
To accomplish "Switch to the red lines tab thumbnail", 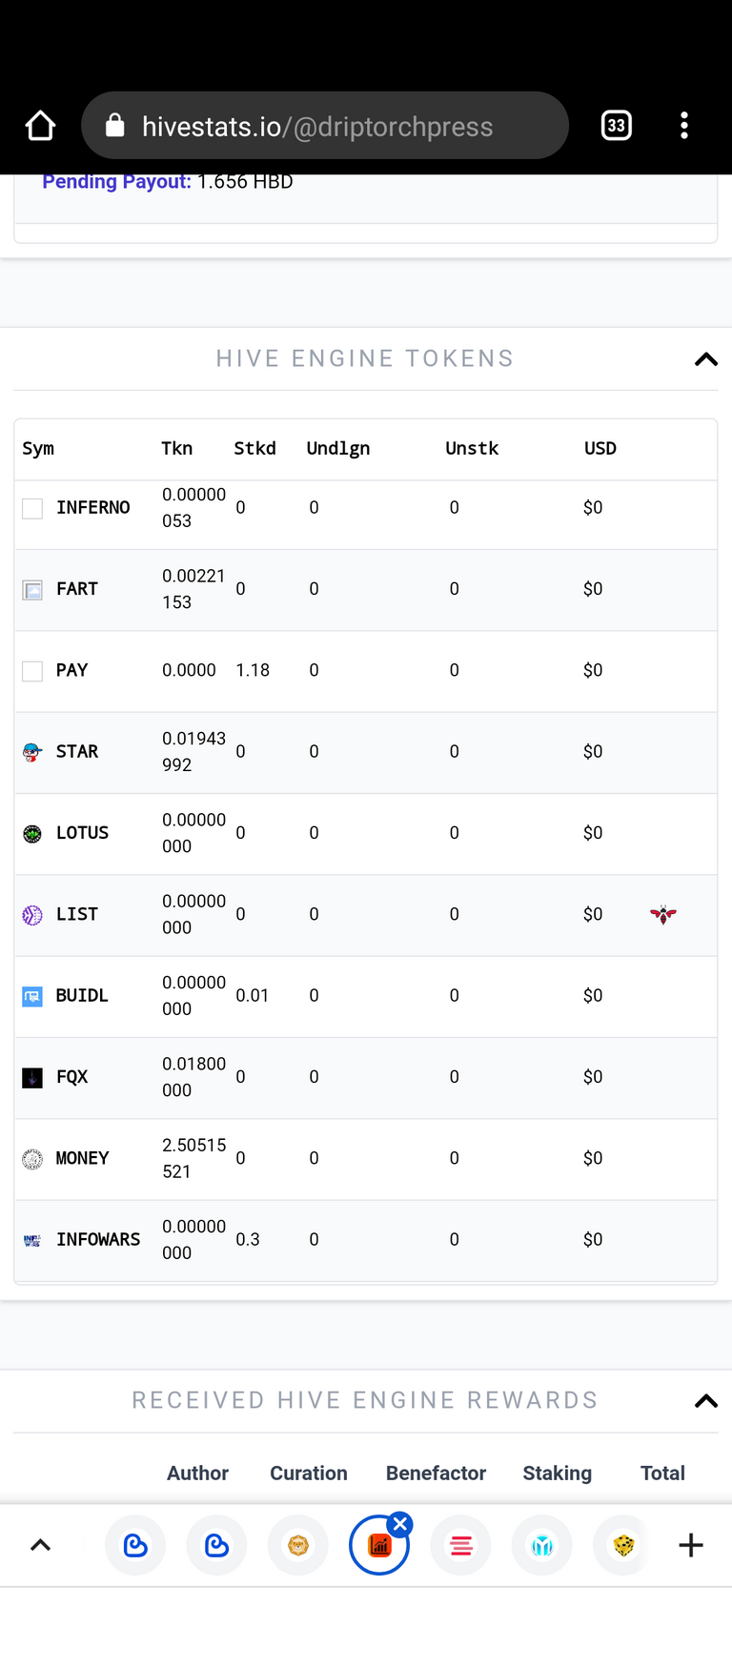I will pyautogui.click(x=461, y=1545).
